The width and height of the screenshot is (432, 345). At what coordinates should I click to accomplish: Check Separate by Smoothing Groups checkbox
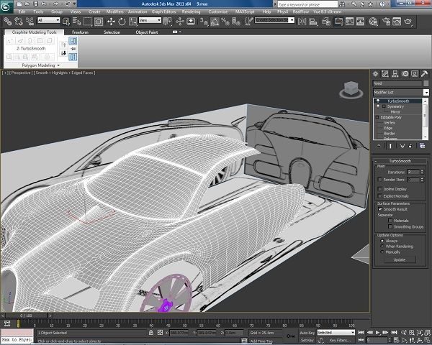[390, 226]
